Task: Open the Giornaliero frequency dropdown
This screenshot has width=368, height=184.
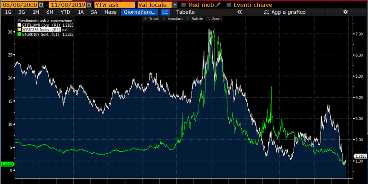Action: pyautogui.click(x=140, y=12)
